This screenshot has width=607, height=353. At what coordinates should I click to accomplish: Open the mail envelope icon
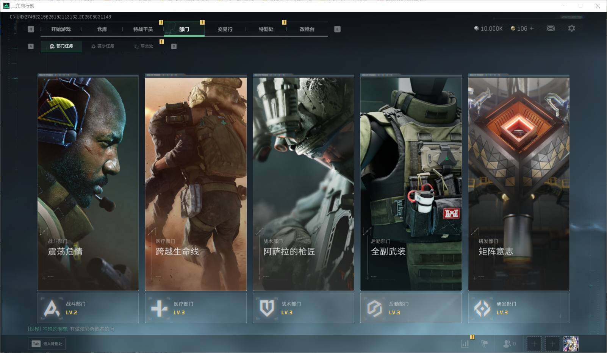point(551,28)
